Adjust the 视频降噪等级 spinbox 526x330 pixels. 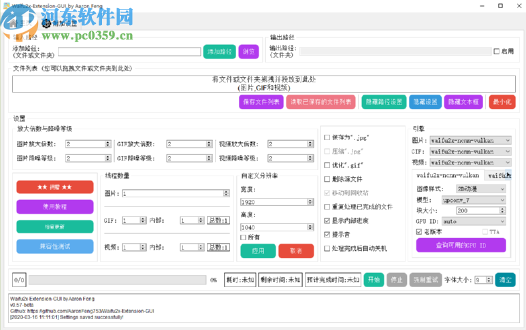(x=291, y=158)
